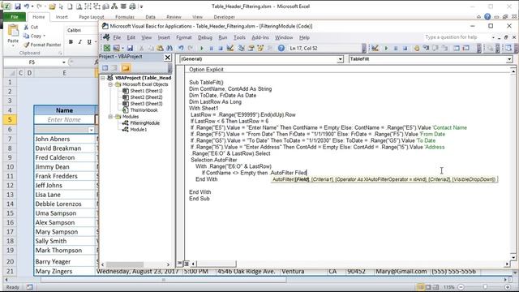The height and width of the screenshot is (292, 519).
Task: Open the TableFilt procedure dropdown
Action: click(x=509, y=59)
